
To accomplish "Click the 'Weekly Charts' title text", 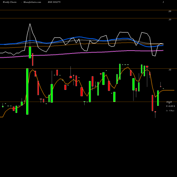I will click(10, 2).
